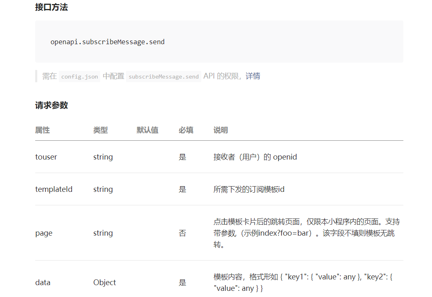The image size is (432, 297).
Task: Click the config.json inline code
Action: pos(80,76)
